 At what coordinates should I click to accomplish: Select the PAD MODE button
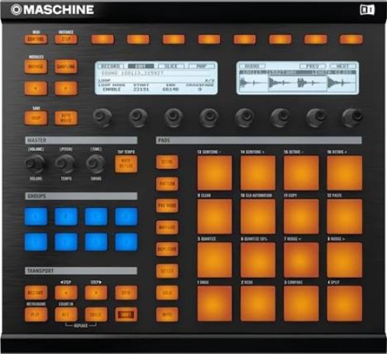point(167,206)
